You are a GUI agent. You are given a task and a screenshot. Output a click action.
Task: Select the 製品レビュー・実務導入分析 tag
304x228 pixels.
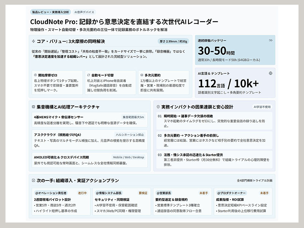pos(51,12)
